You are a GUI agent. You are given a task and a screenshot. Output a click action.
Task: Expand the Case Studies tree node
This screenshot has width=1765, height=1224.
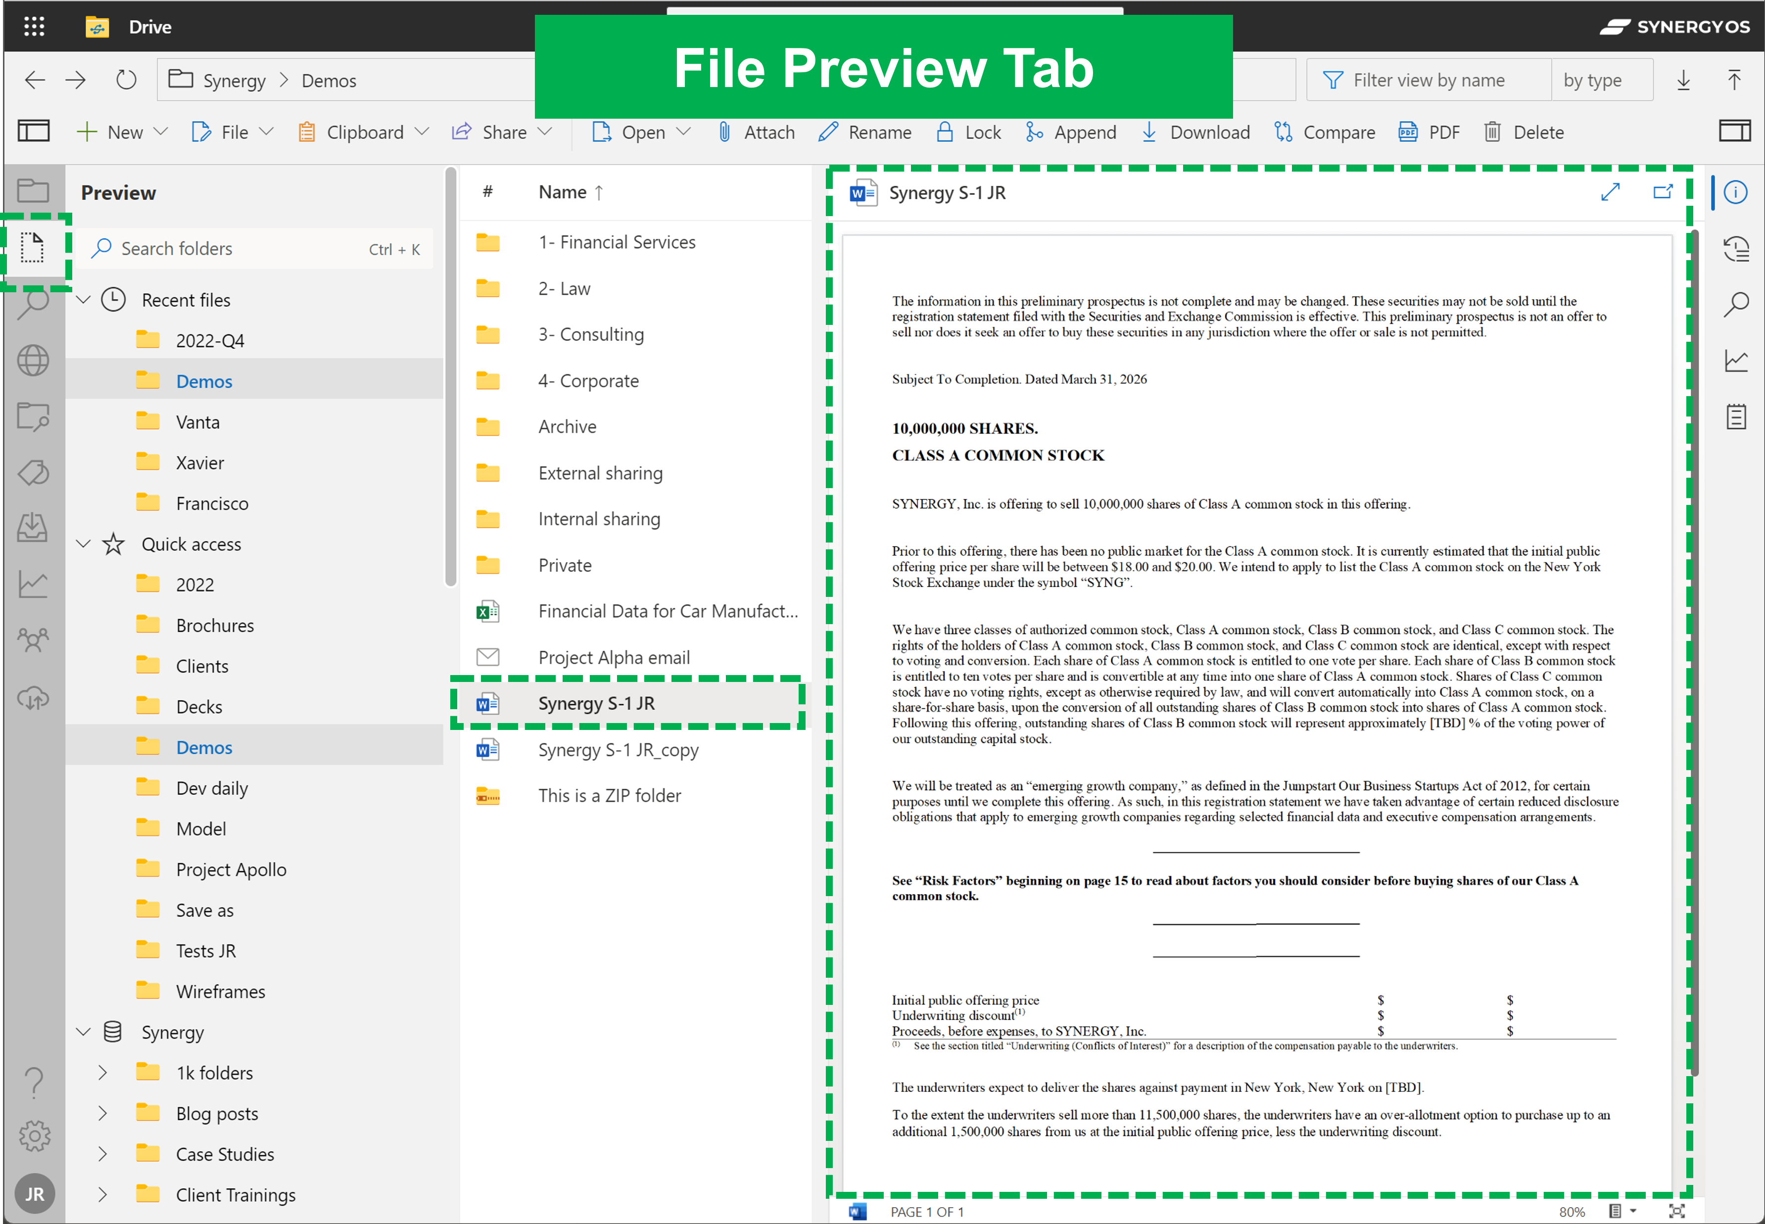tap(102, 1153)
